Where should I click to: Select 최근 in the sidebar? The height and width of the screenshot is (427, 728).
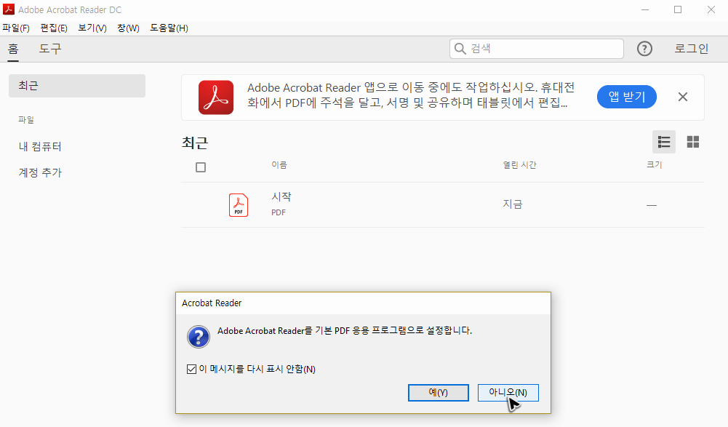[x=77, y=86]
